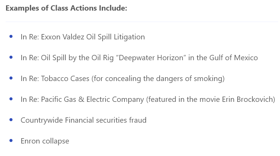Image resolution: width=280 pixels, height=156 pixels.
Task: Click the bullet beside Pacific Gas & Electric item
Action: (11, 99)
